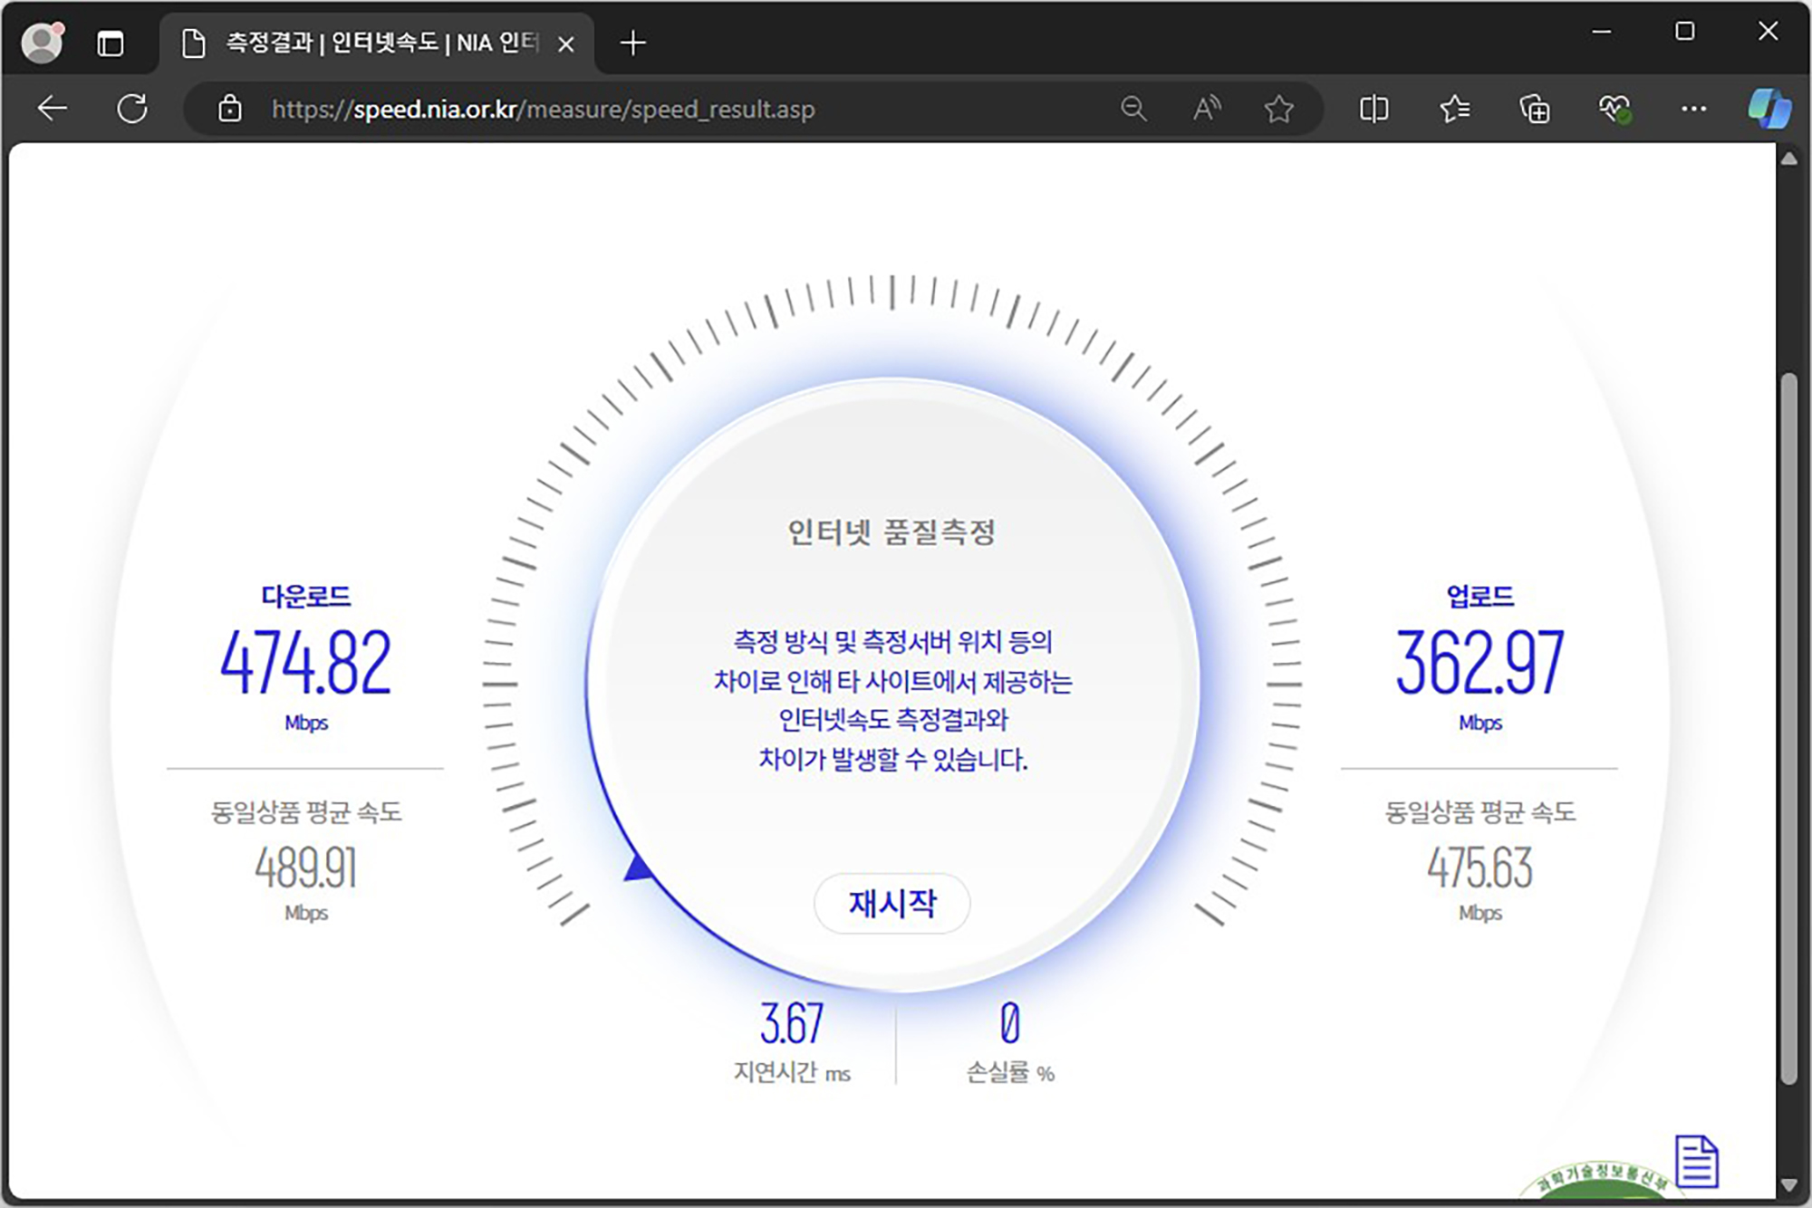Open a new tab

[x=633, y=43]
